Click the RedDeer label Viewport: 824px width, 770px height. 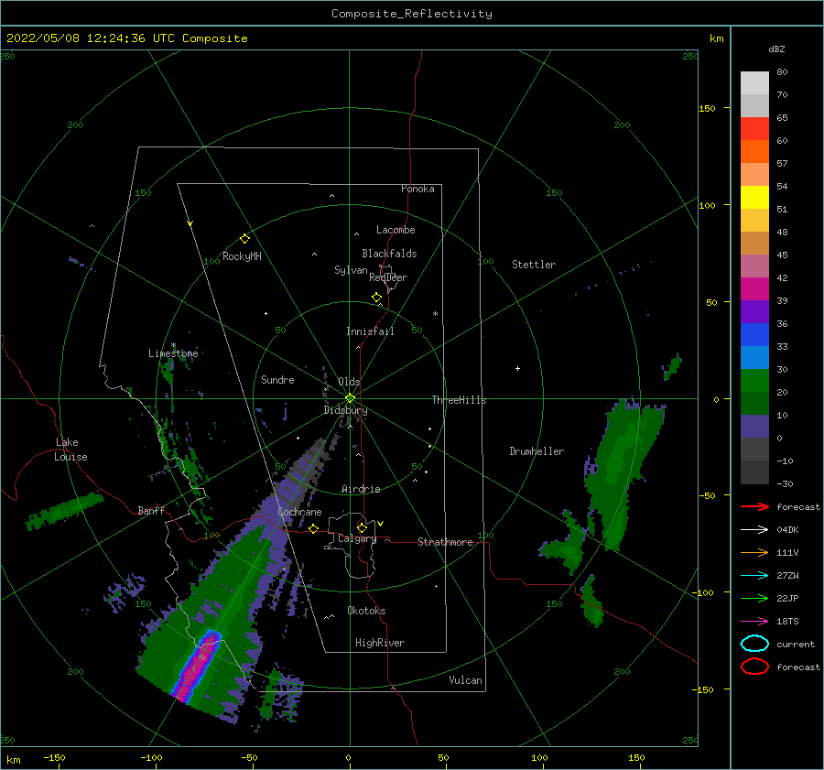coord(388,277)
